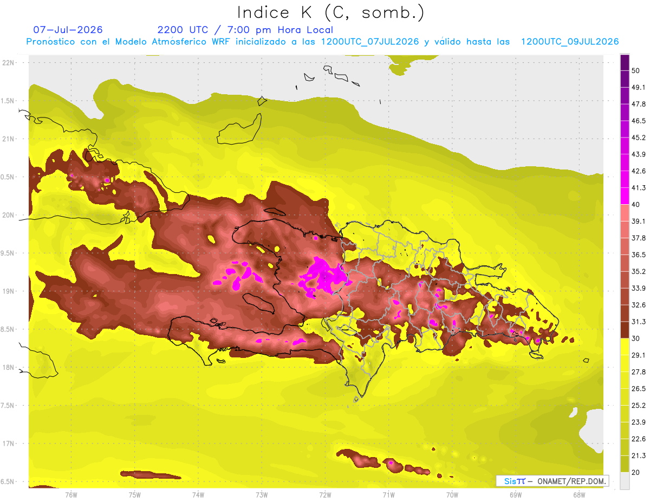Click the 'Indice K (C, somb.)' chart title

[x=330, y=12]
